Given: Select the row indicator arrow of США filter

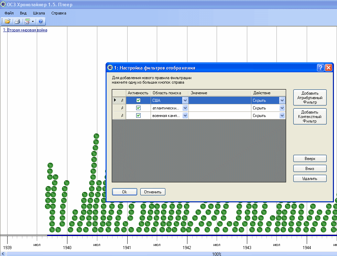Looking at the screenshot, I should click(115, 100).
